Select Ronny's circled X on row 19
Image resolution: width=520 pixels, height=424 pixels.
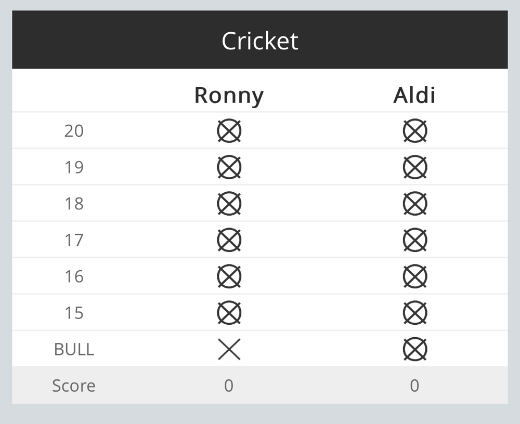tap(229, 167)
